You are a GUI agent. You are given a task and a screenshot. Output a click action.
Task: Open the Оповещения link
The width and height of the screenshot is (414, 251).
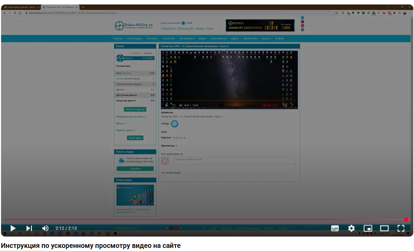(x=185, y=29)
